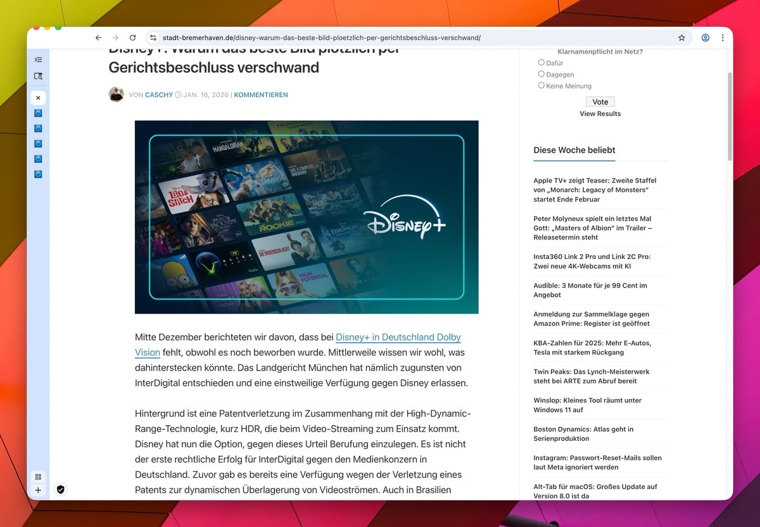Open the tab search icon in sidebar

[x=38, y=76]
